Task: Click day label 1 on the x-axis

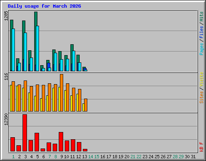Action: point(13,157)
